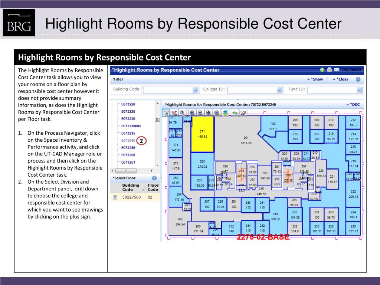Click the info icon in Select Floor header

154,178
